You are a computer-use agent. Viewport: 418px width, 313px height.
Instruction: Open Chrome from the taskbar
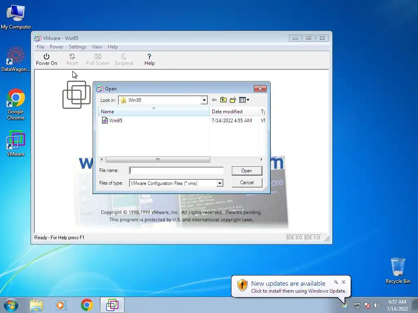(87, 305)
